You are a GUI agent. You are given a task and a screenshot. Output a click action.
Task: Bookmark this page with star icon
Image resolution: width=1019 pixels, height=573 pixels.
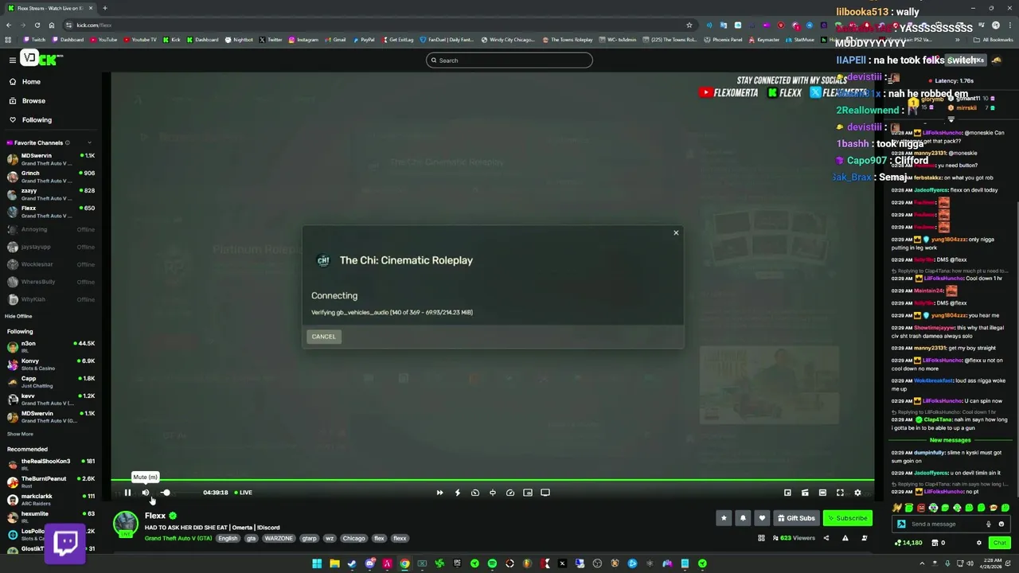(x=689, y=25)
